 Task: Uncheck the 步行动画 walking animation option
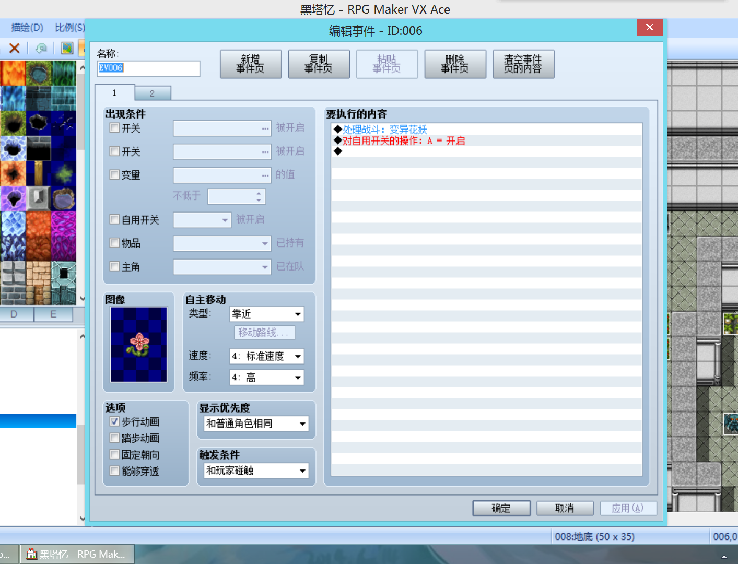pos(114,421)
